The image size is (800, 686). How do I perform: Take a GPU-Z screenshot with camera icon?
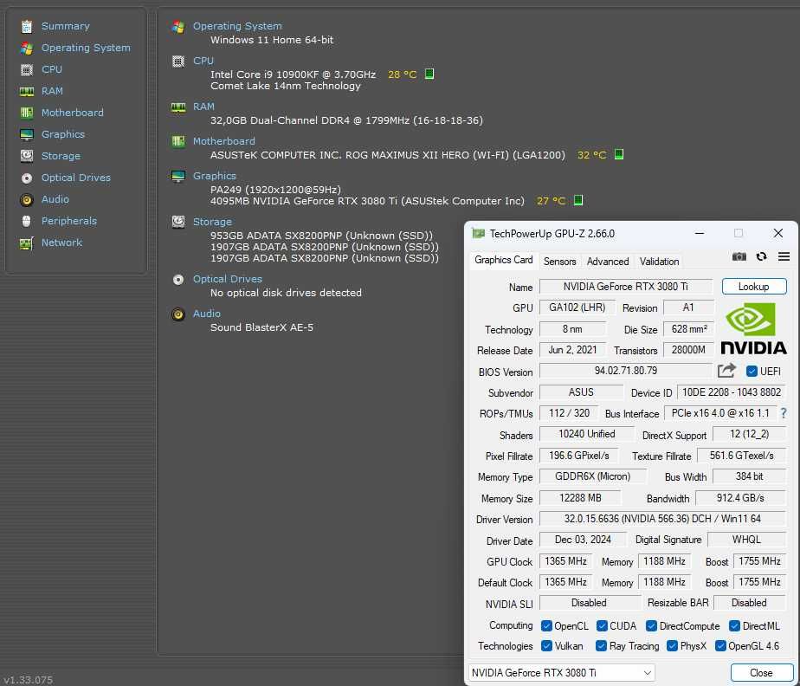739,256
